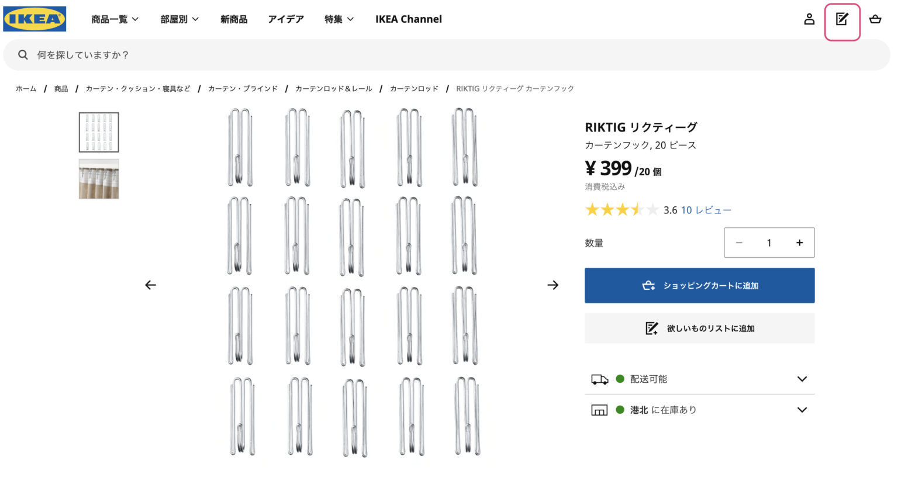
Task: Show previous product image arrow
Action: click(x=150, y=285)
